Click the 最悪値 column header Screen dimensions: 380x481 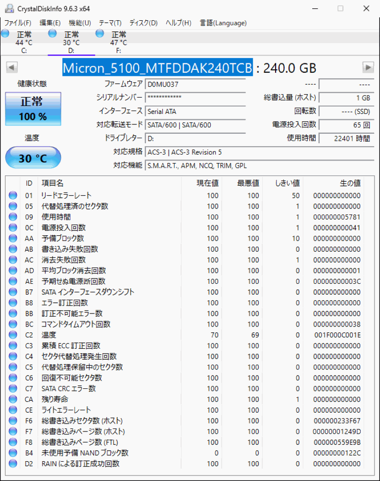click(242, 183)
